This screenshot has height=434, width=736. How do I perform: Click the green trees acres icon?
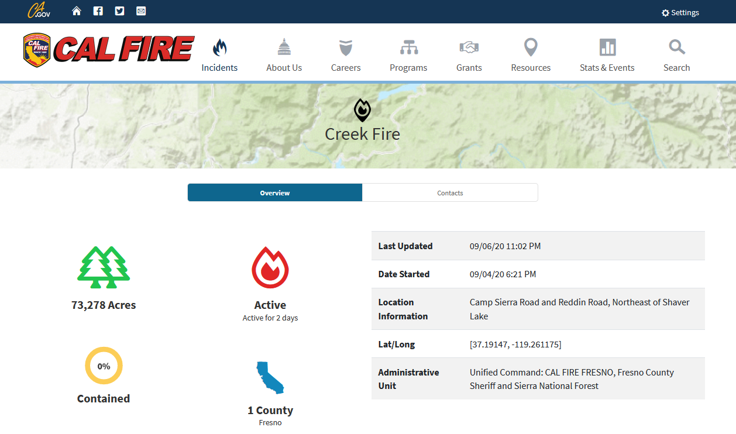[x=104, y=267]
